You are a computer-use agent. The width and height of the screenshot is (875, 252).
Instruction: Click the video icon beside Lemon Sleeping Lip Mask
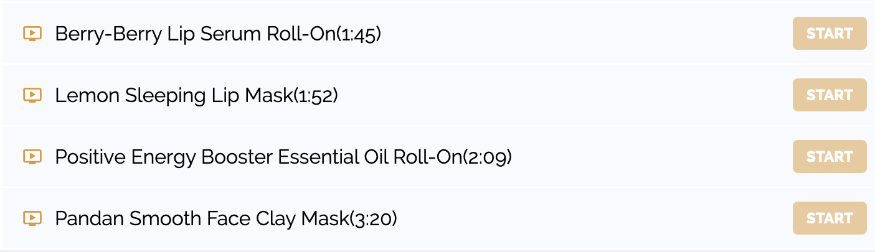32,95
